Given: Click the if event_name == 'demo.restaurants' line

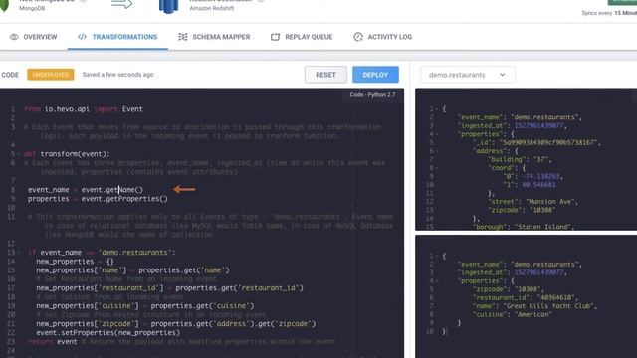Looking at the screenshot, I should pos(102,252).
